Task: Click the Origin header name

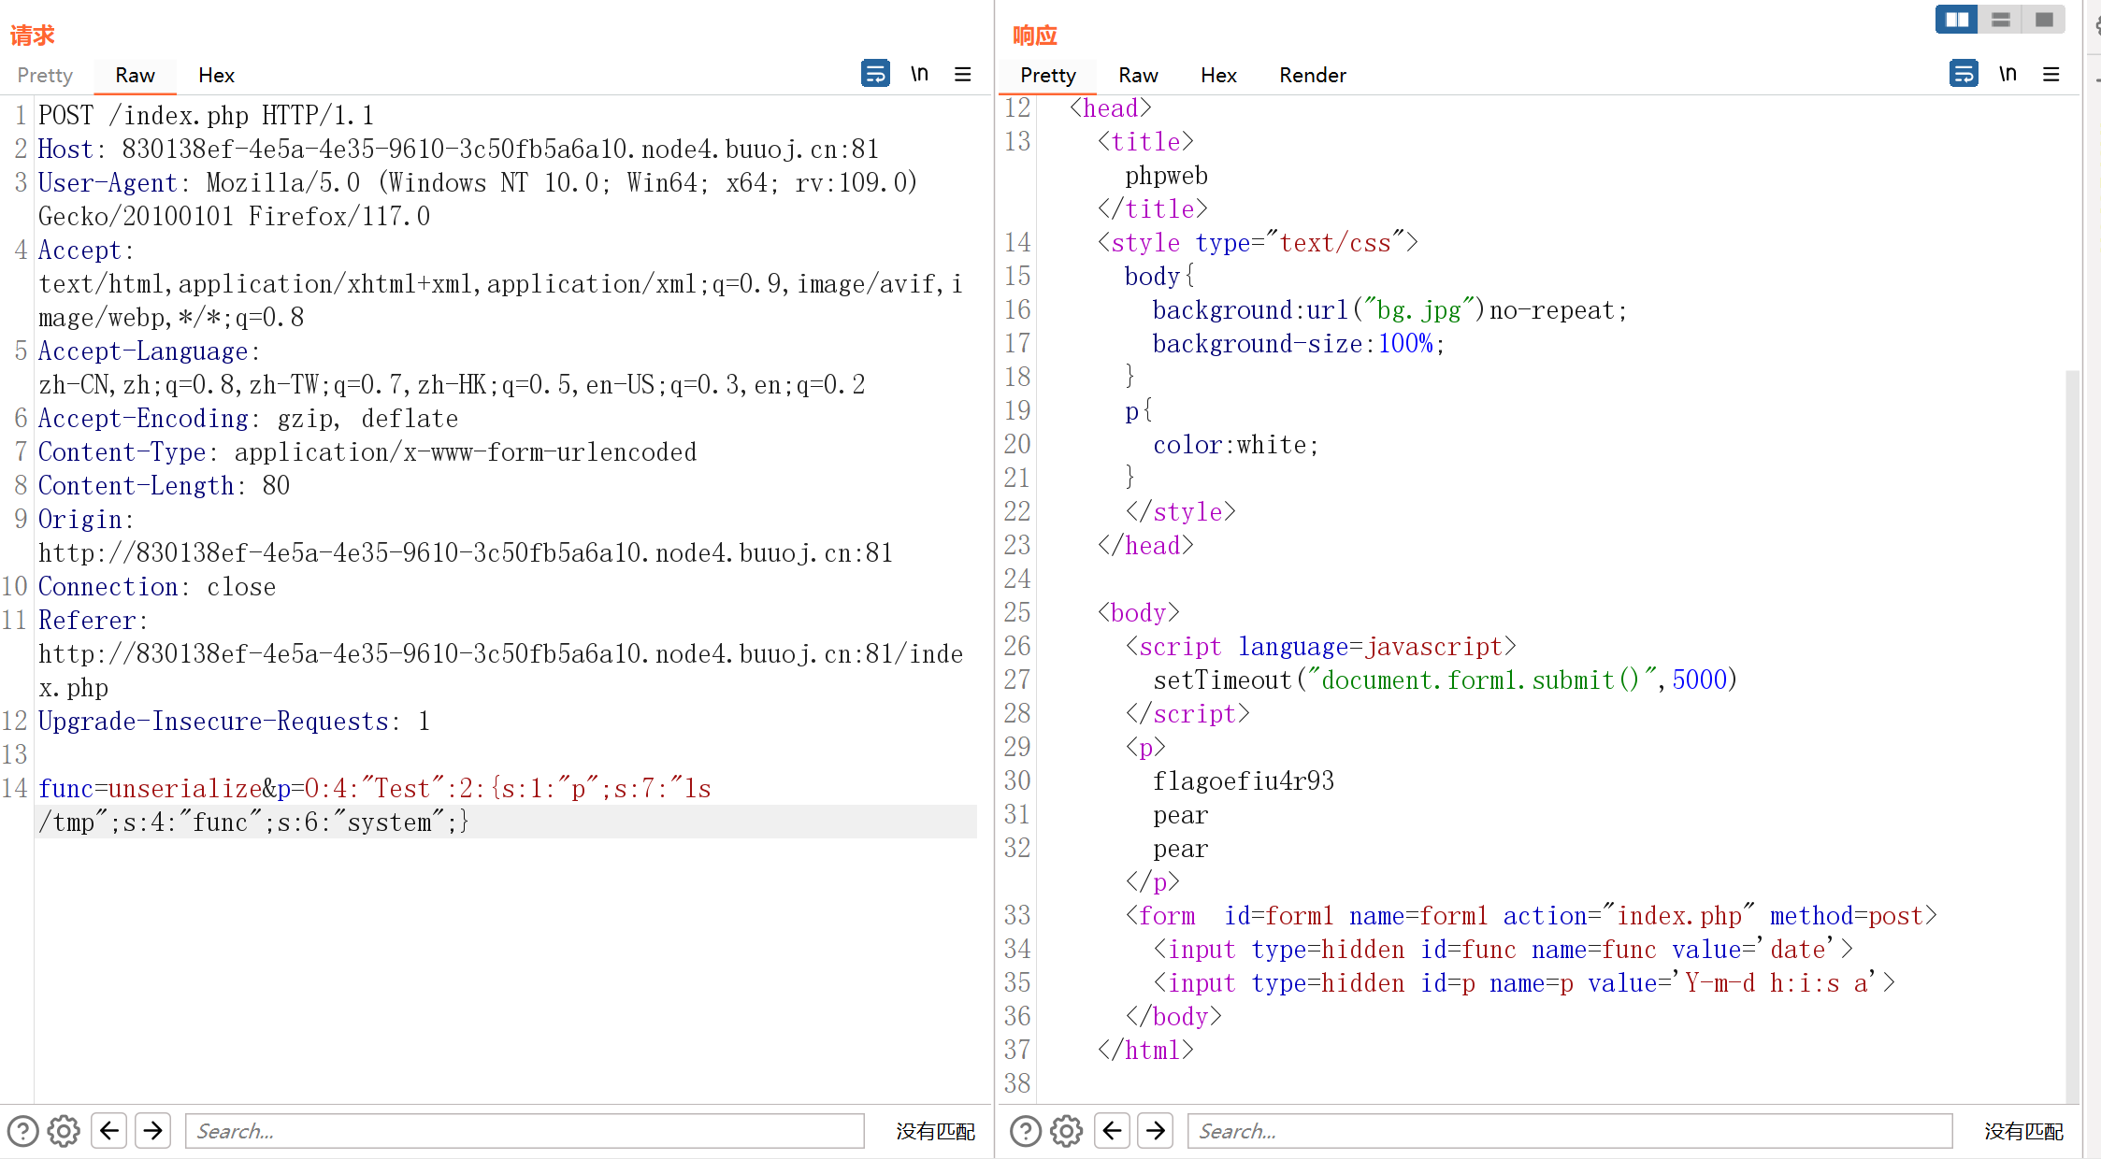Action: 80,519
